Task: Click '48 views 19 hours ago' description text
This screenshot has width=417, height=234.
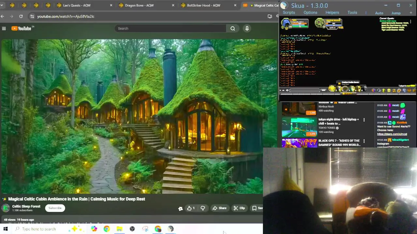Action: [x=19, y=220]
